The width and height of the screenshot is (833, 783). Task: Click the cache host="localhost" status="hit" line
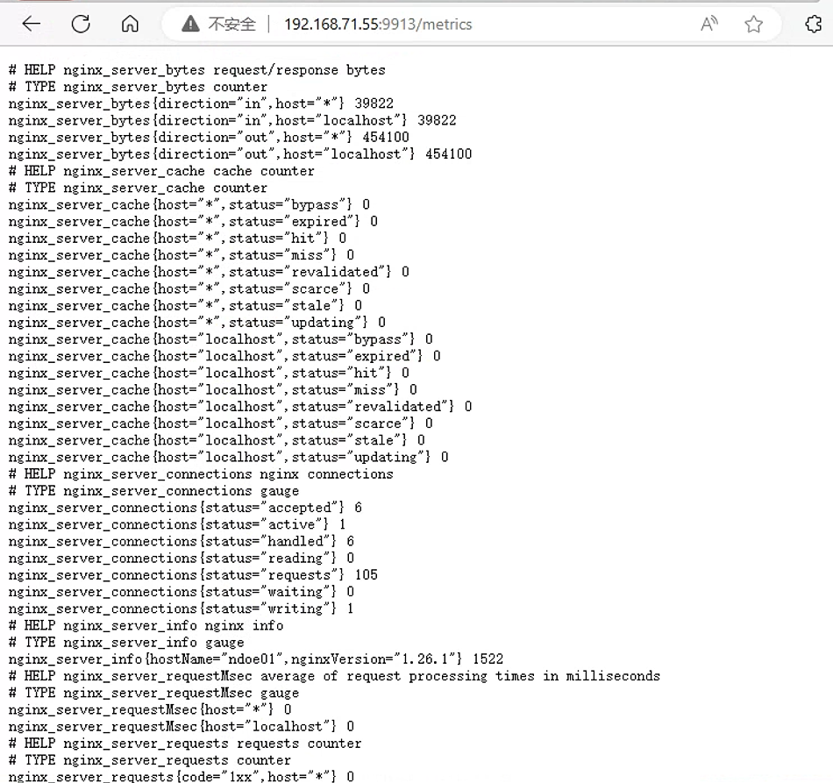click(x=209, y=373)
